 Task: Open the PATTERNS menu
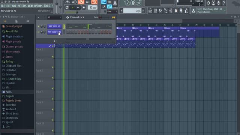click(x=22, y=6)
